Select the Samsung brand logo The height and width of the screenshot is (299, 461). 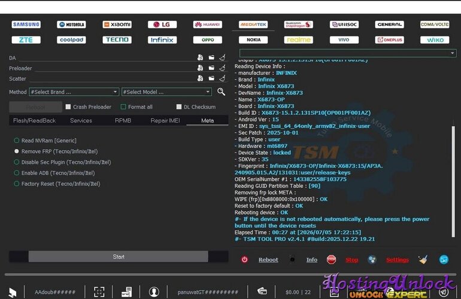point(26,25)
